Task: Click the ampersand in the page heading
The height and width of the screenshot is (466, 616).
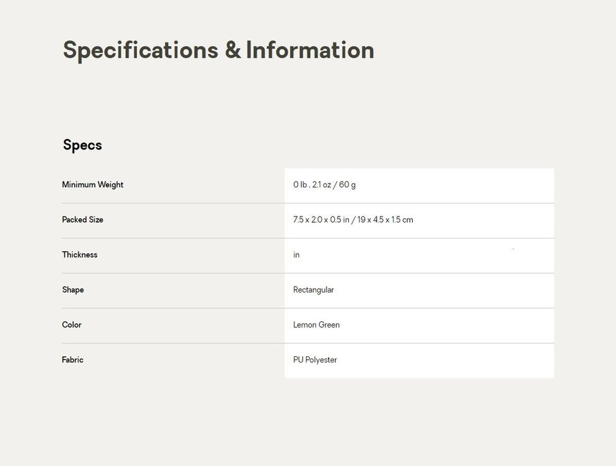Action: [x=232, y=51]
